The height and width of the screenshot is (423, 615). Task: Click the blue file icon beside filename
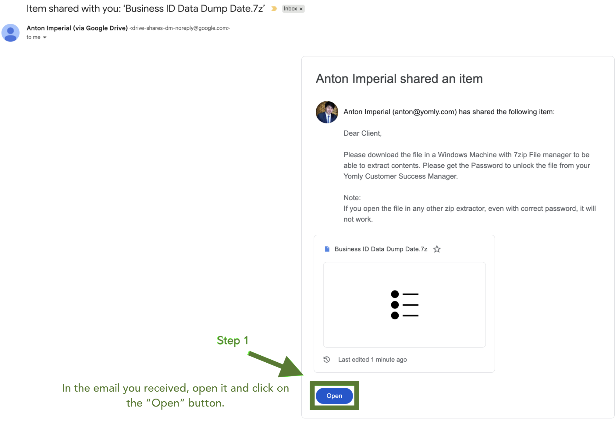pyautogui.click(x=327, y=249)
